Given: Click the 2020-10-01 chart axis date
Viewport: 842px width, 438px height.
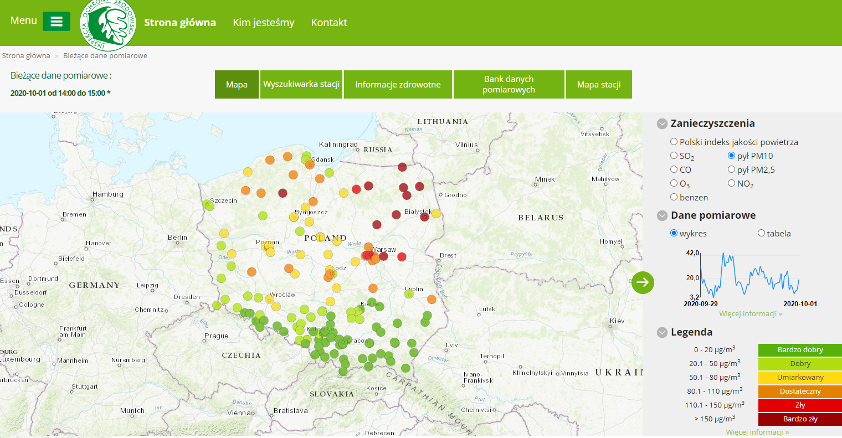Looking at the screenshot, I should [800, 304].
